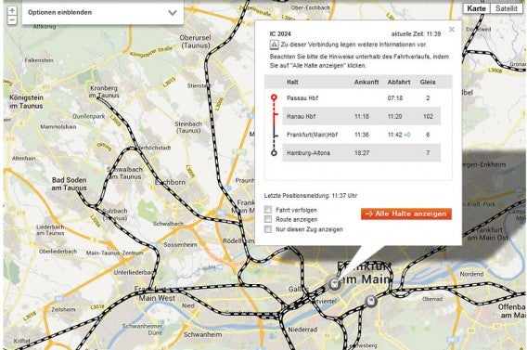This screenshot has width=527, height=350.
Task: Expand the Optionen einblenden panel
Action: click(103, 12)
